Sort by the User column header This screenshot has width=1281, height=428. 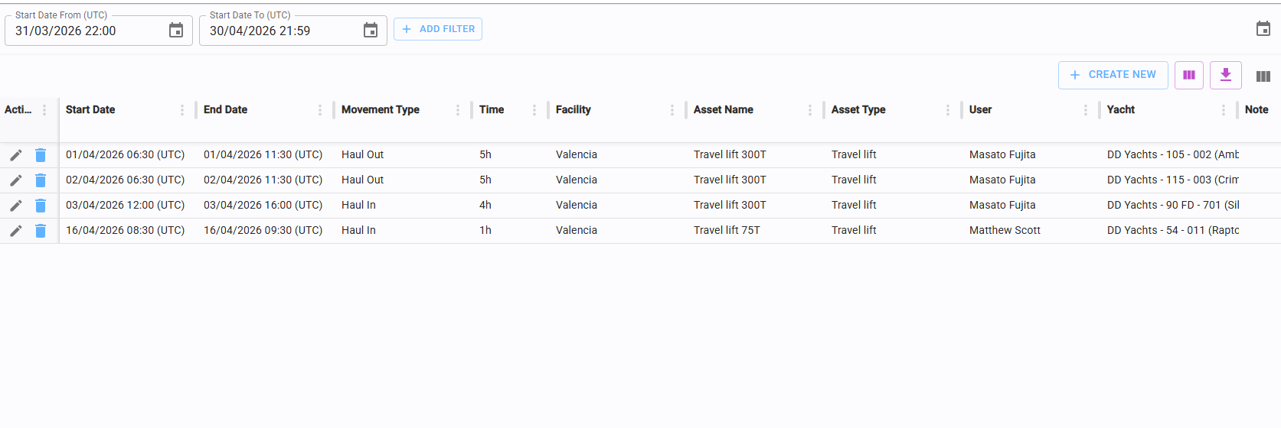pyautogui.click(x=980, y=110)
